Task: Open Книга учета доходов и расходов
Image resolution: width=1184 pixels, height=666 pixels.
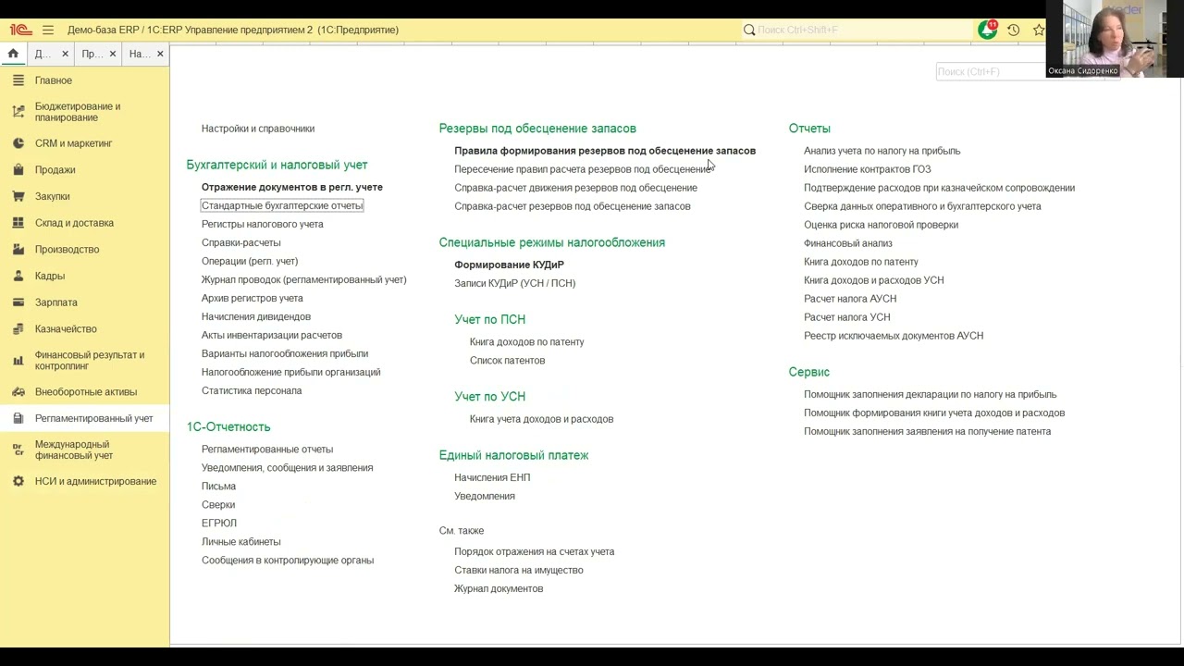Action: point(541,419)
